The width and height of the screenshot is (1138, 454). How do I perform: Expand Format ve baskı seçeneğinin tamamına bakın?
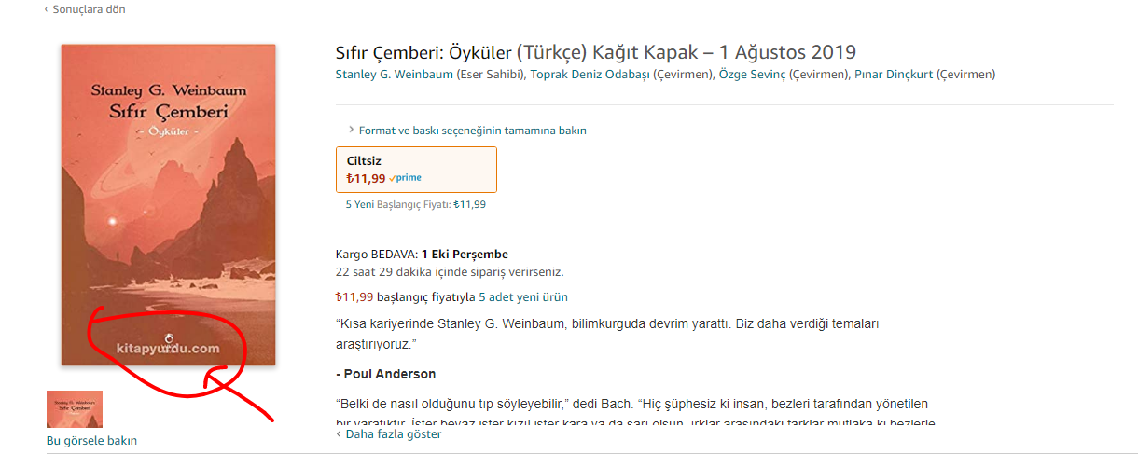(x=466, y=131)
